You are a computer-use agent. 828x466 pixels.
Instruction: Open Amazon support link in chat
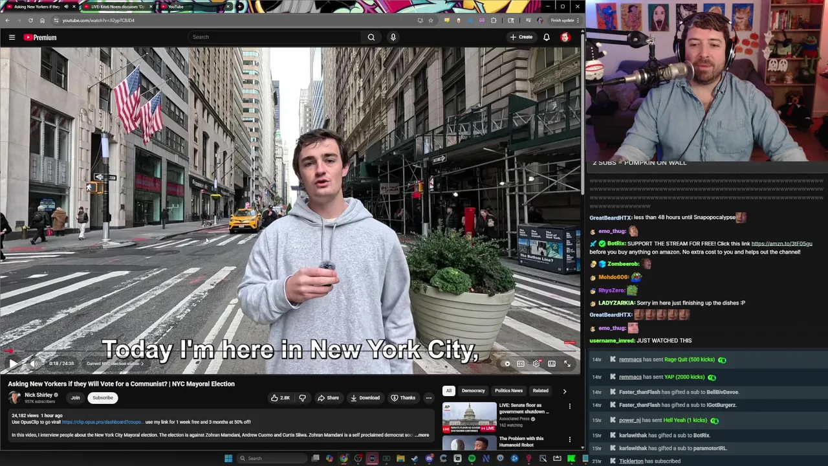(x=781, y=243)
